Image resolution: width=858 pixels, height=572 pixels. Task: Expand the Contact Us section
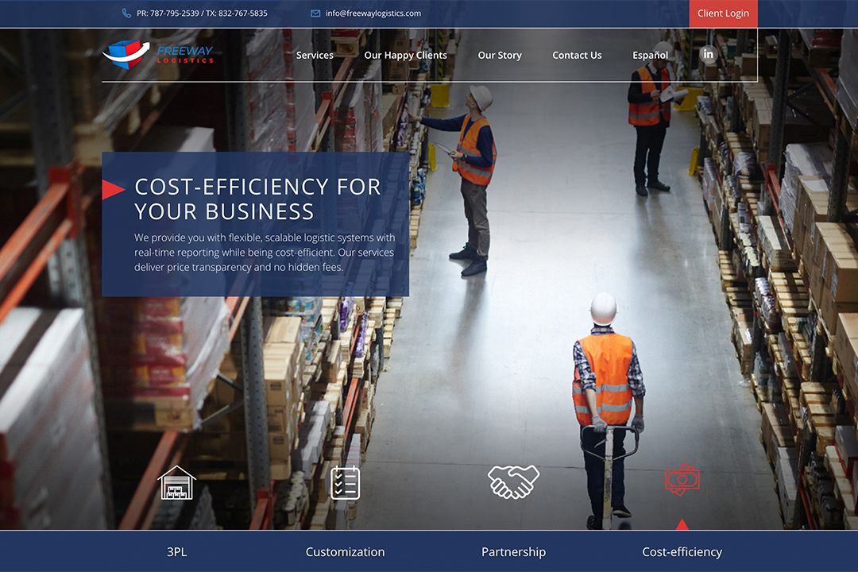click(577, 55)
